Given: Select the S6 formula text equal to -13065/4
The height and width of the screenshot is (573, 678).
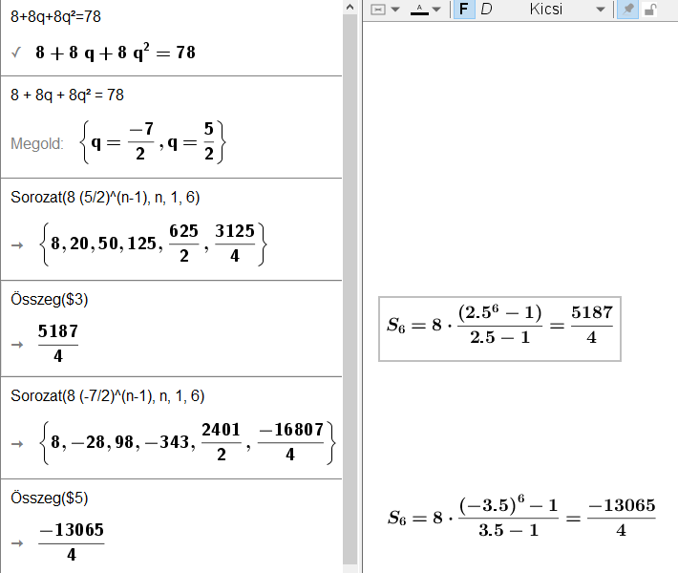Looking at the screenshot, I should click(520, 517).
